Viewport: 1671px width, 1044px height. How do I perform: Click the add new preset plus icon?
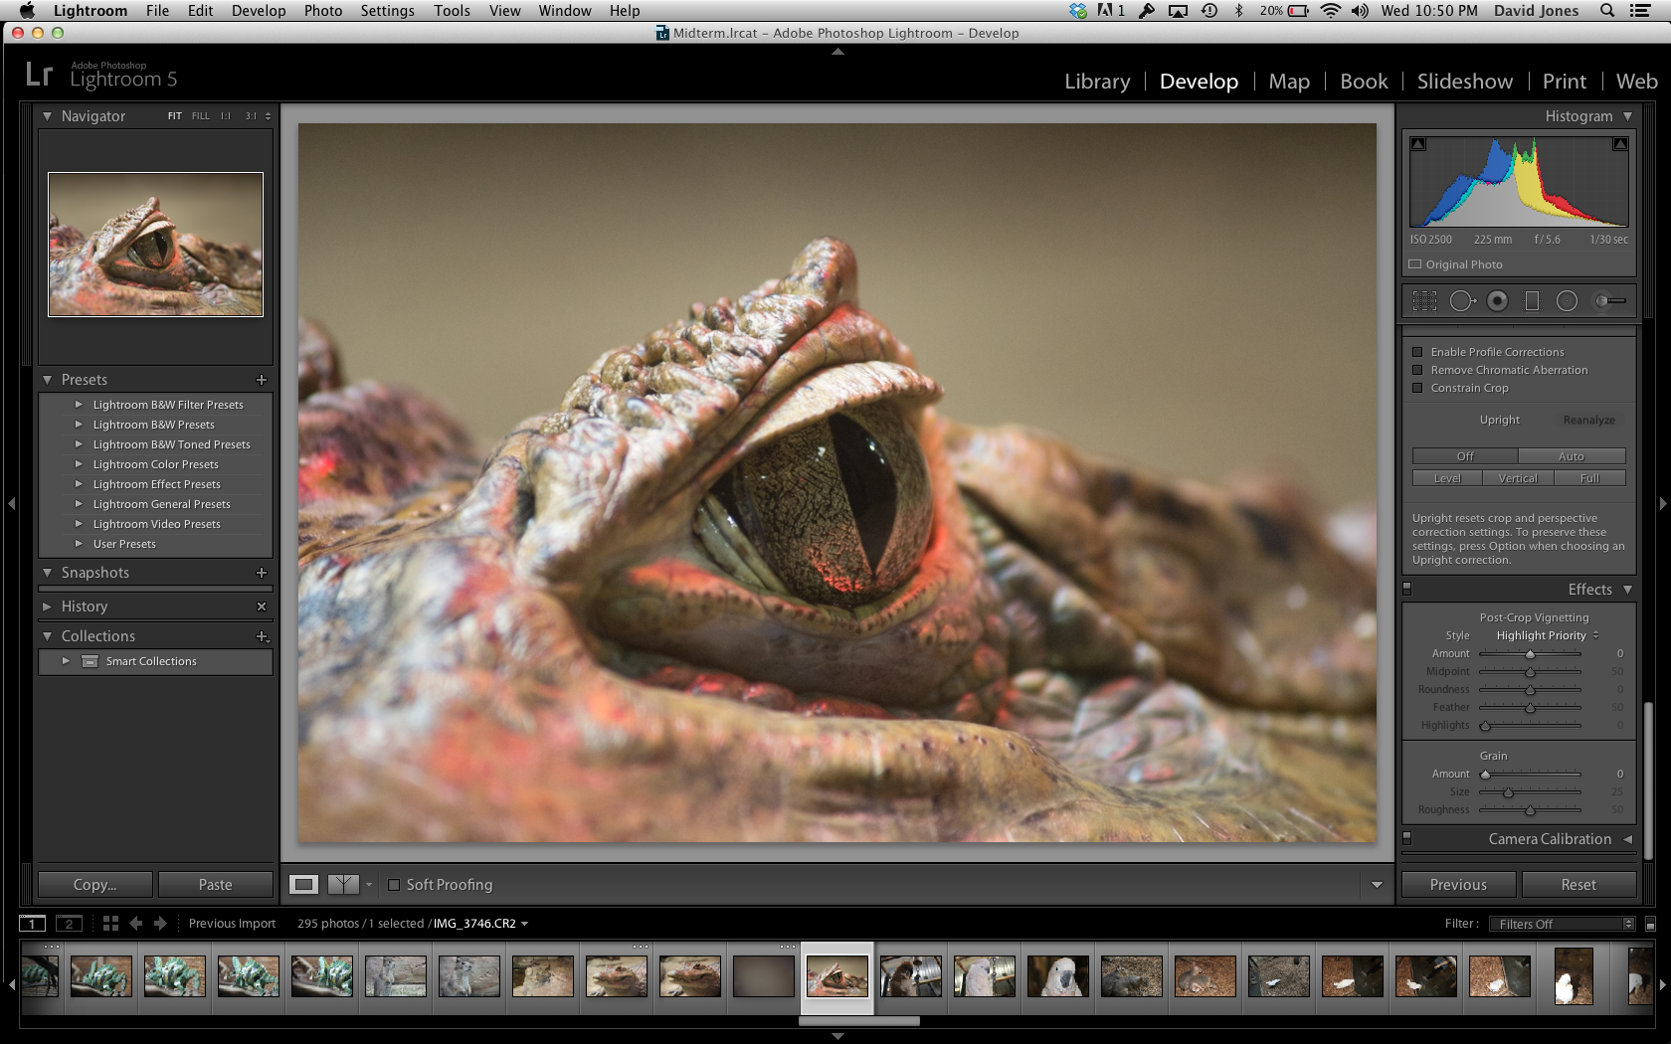(262, 380)
